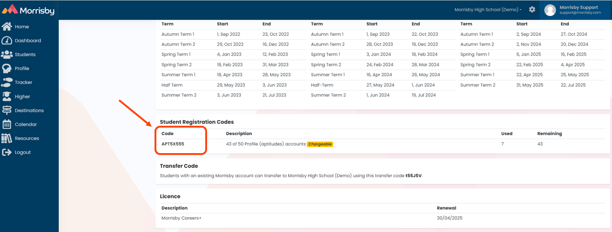Click the Students group icon

click(7, 54)
